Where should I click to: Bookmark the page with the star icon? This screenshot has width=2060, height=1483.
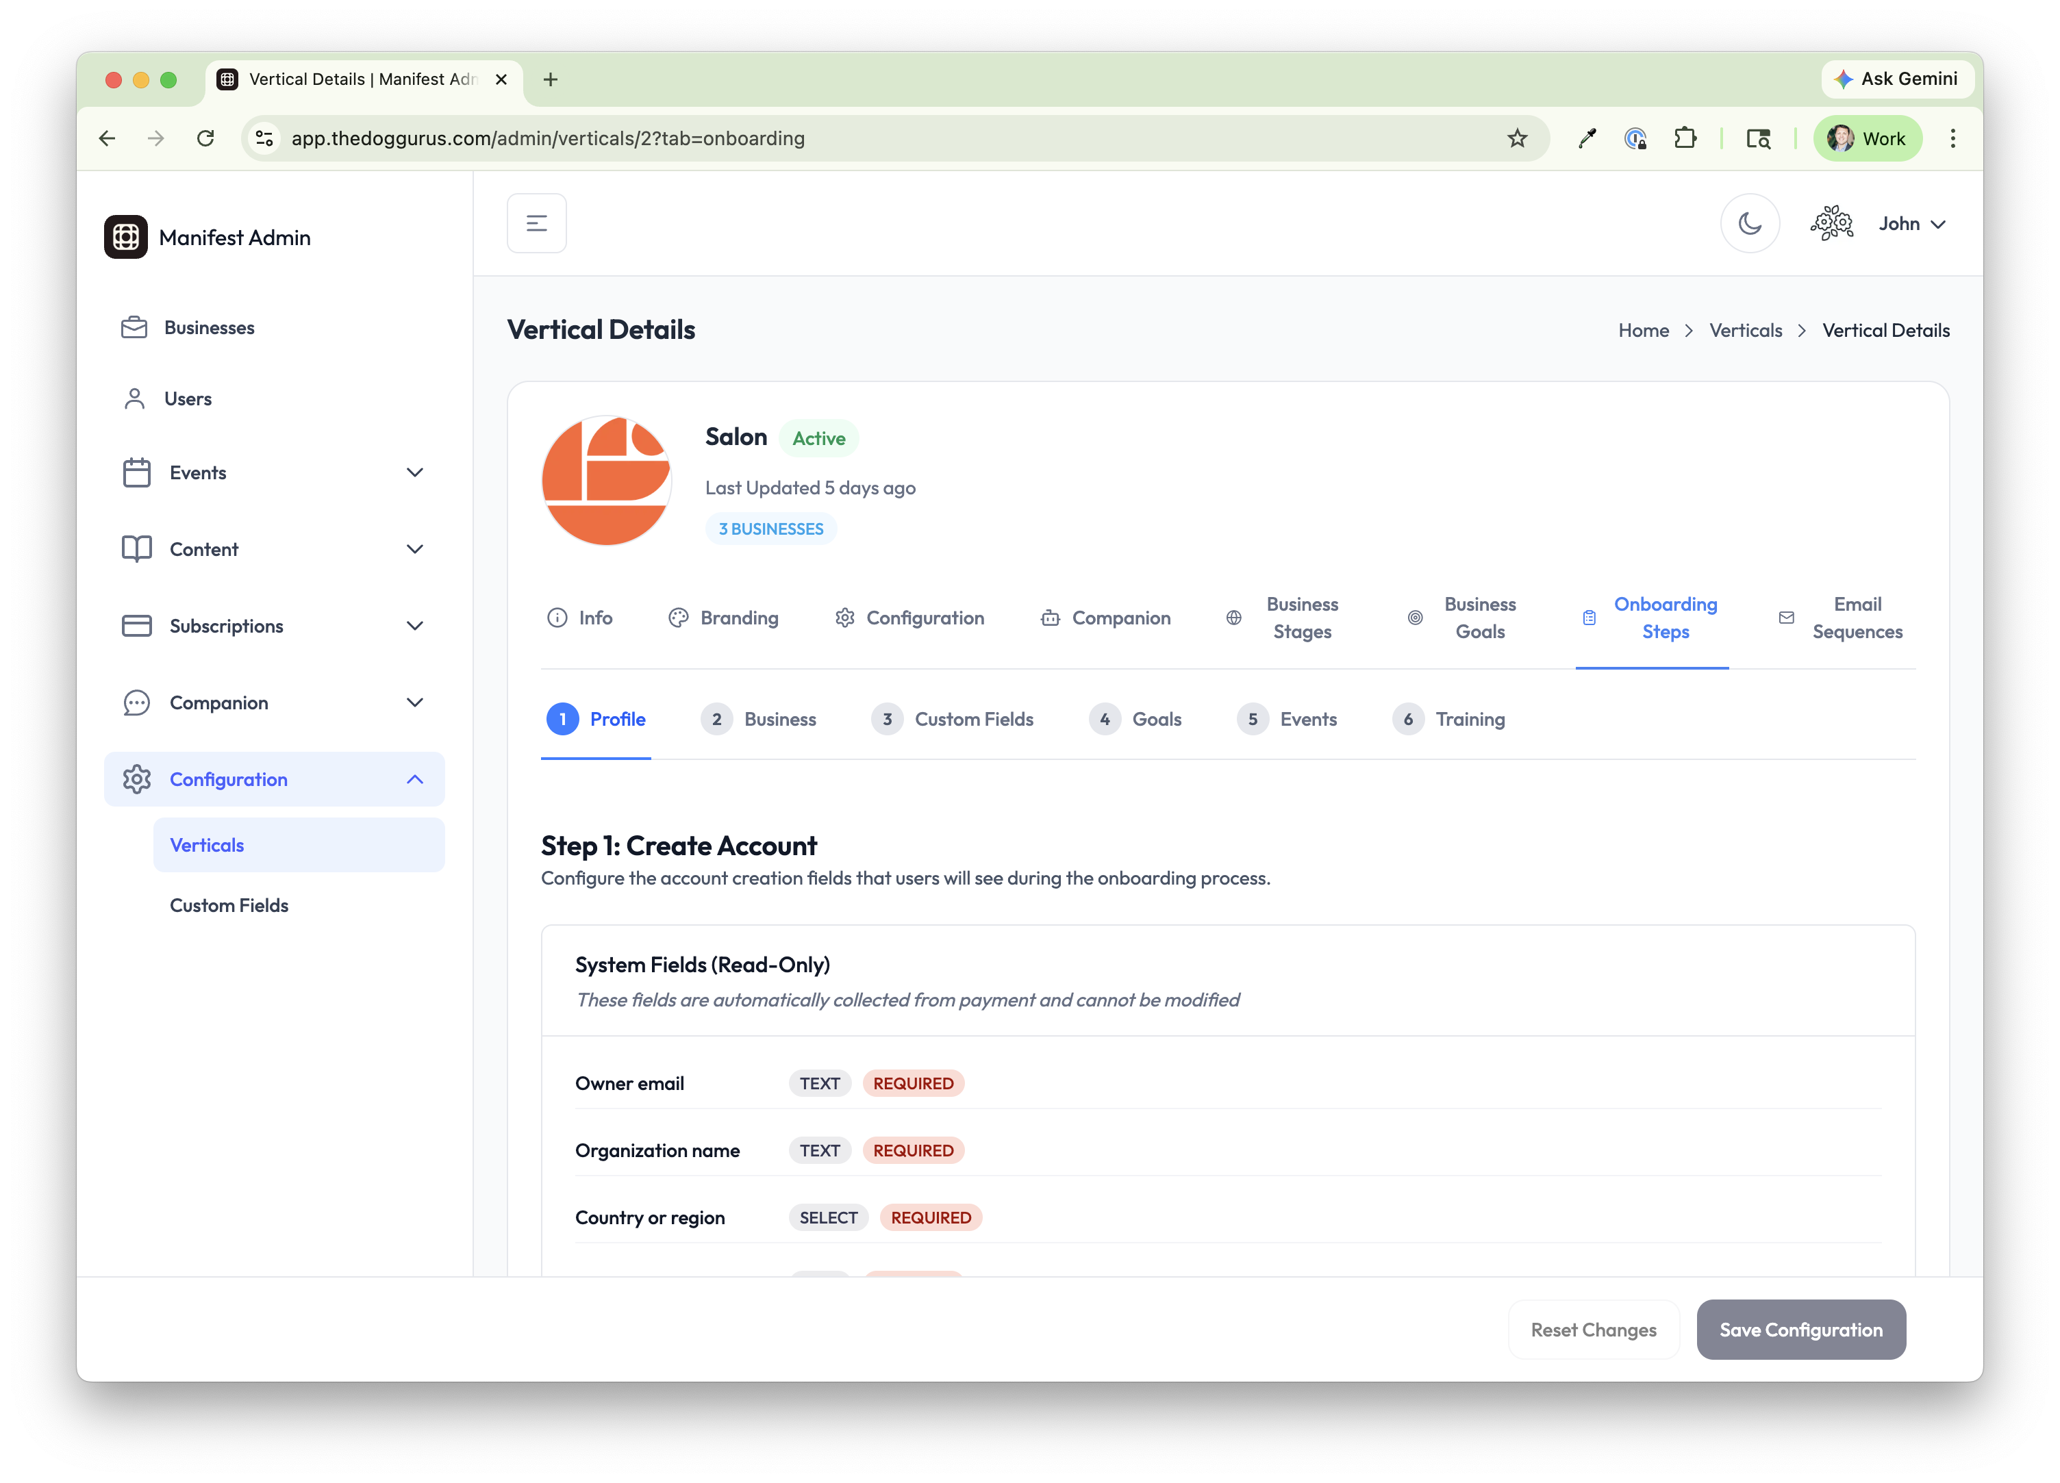point(1518,138)
